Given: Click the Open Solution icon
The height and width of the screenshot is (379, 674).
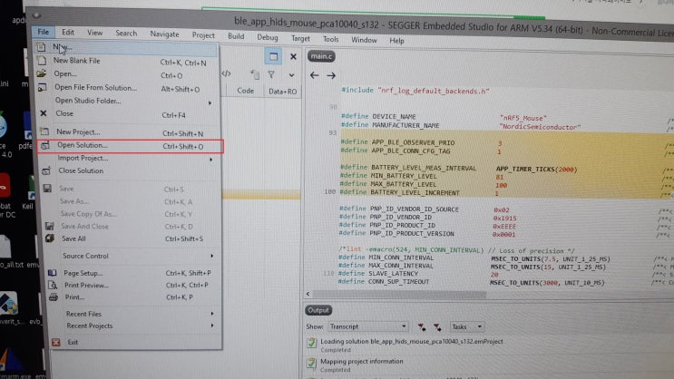Looking at the screenshot, I should [x=45, y=146].
